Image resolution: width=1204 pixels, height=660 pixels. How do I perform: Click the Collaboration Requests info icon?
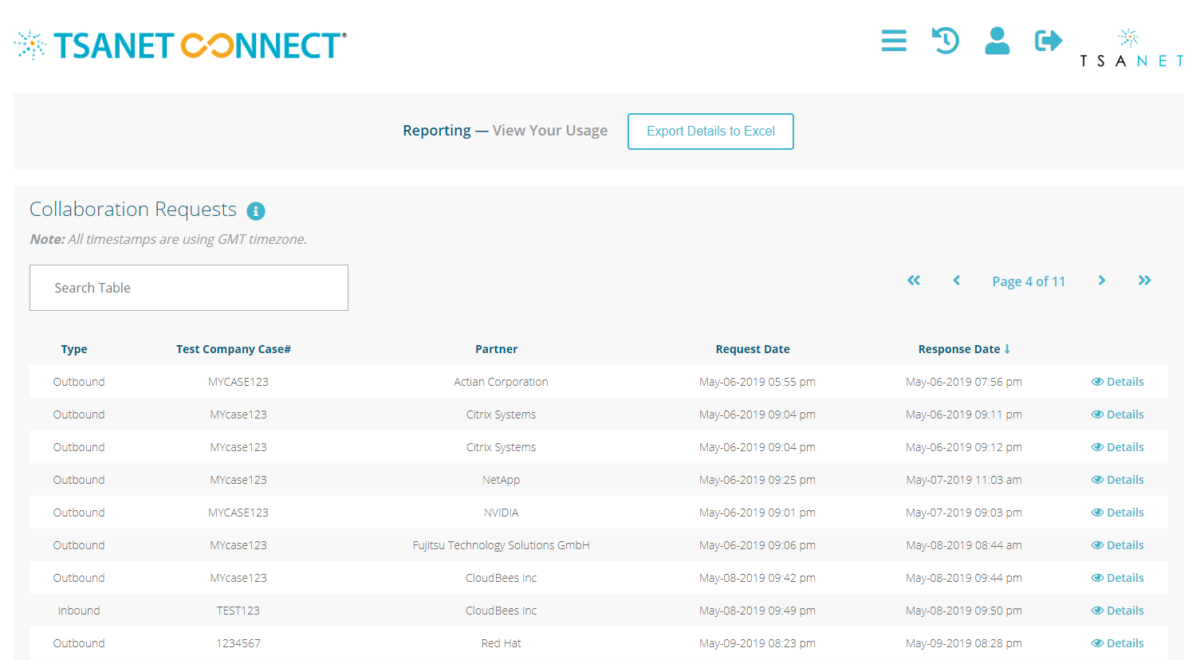tap(255, 210)
